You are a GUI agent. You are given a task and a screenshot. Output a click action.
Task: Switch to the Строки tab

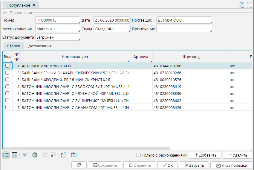pos(14,46)
